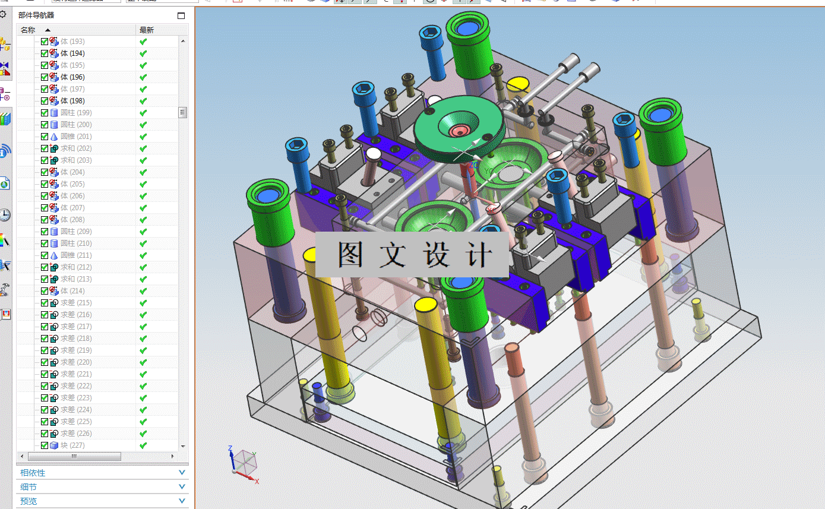Open the Process Studio sidebar tab
825x509 pixels.
point(5,265)
